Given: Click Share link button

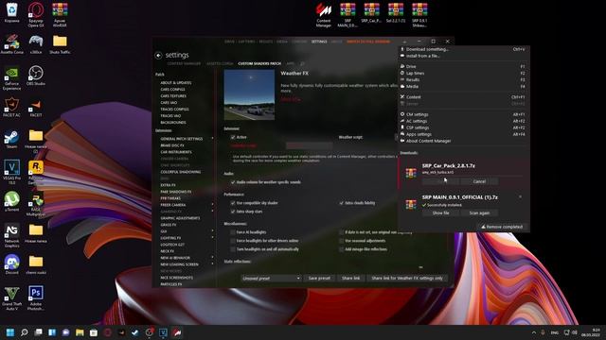Looking at the screenshot, I should pyautogui.click(x=350, y=278).
